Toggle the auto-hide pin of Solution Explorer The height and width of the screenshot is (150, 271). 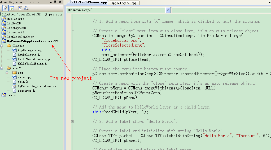click(x=55, y=2)
